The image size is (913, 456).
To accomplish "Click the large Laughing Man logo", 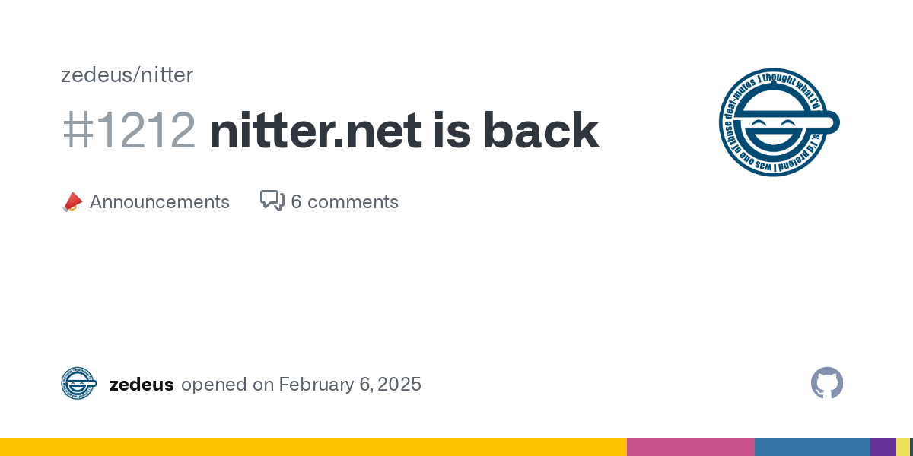I will [779, 122].
